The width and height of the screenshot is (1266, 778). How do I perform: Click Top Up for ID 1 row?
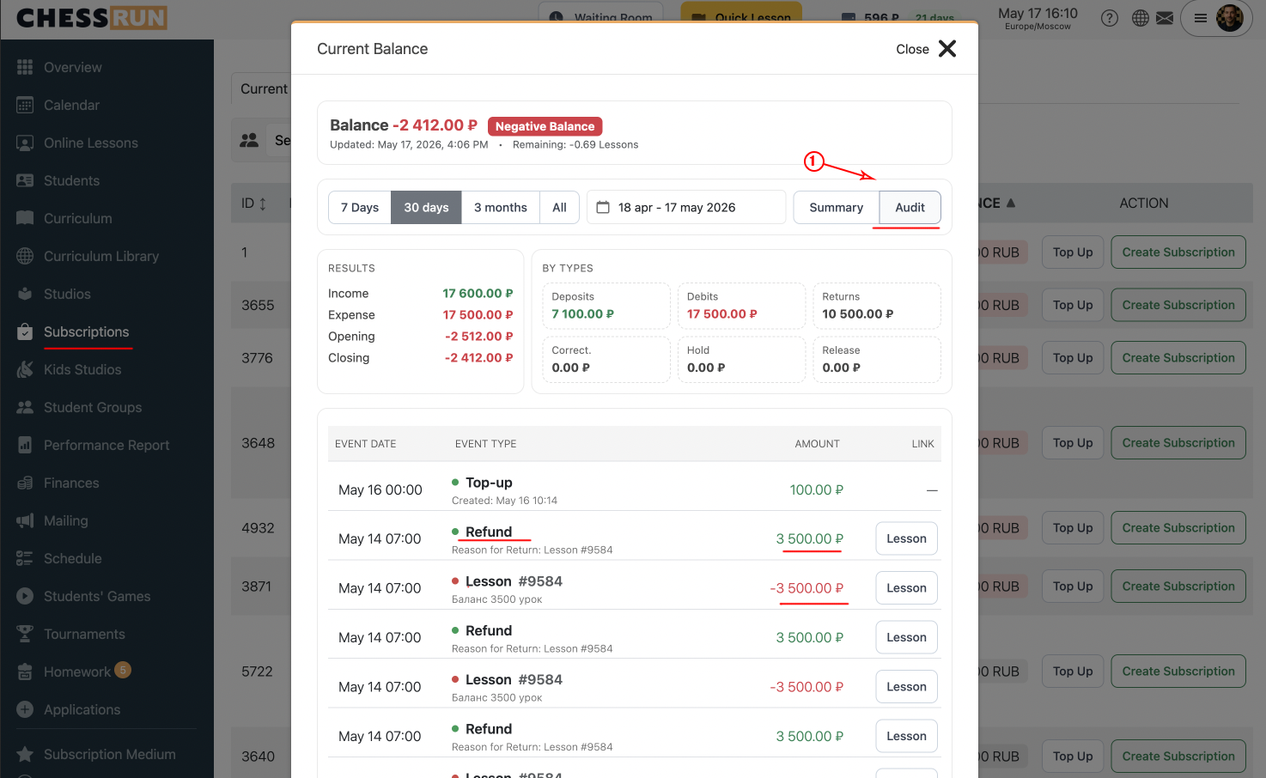point(1073,252)
